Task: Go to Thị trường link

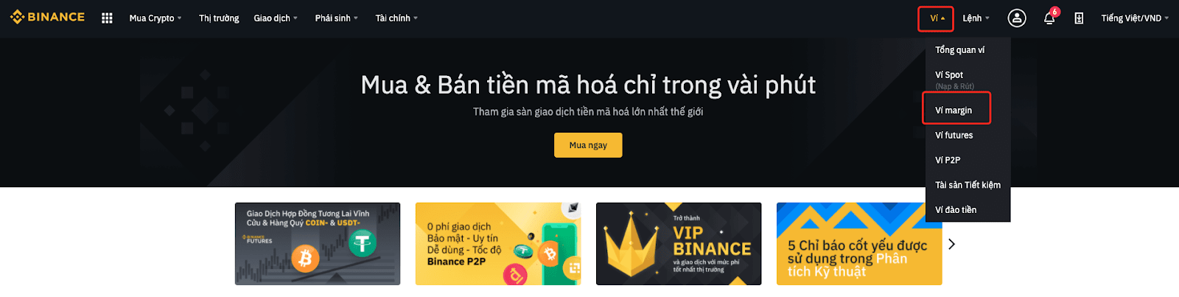Action: coord(219,18)
